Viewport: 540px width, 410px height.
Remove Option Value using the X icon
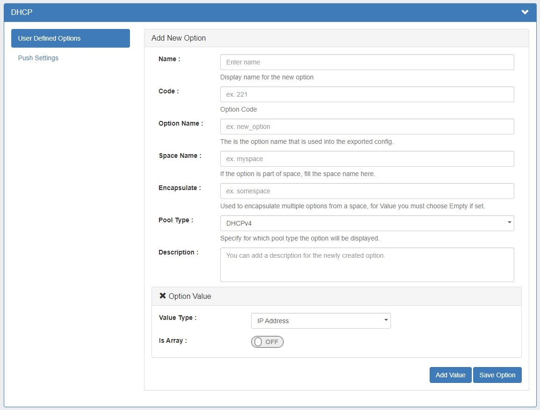point(162,296)
